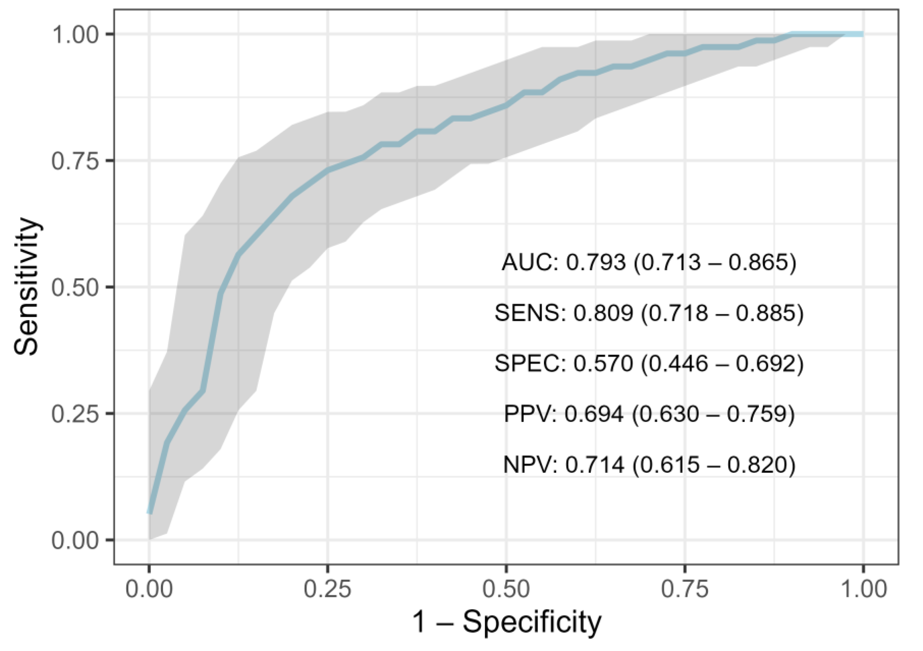This screenshot has width=923, height=651.
Task: Click the 0.25 label on the y-axis
Action: [75, 414]
